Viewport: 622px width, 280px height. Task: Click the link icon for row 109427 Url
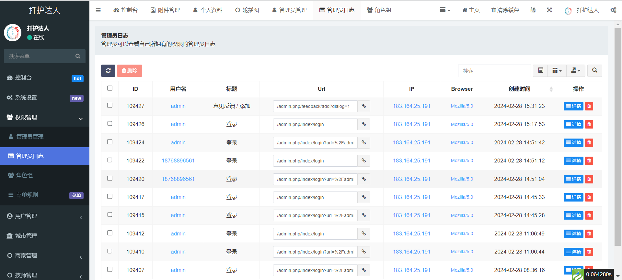click(363, 106)
